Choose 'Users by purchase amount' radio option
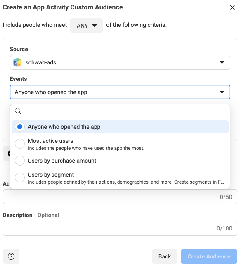The width and height of the screenshot is (241, 265). point(20,161)
